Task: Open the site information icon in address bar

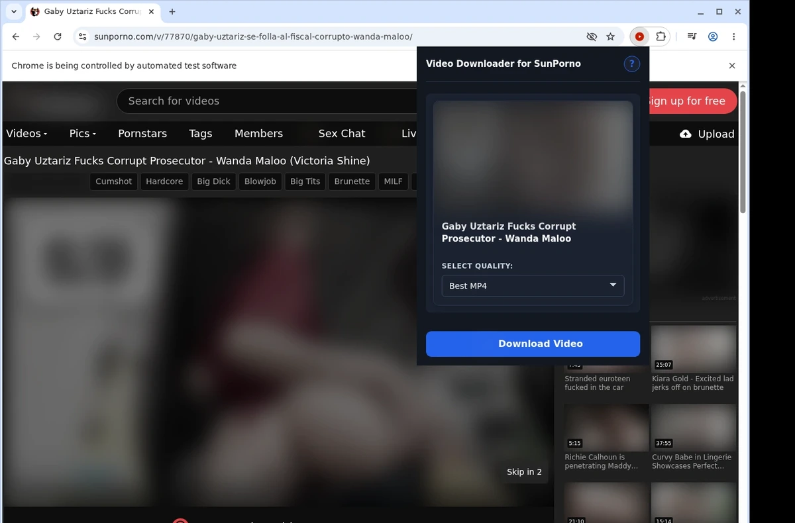Action: 83,37
